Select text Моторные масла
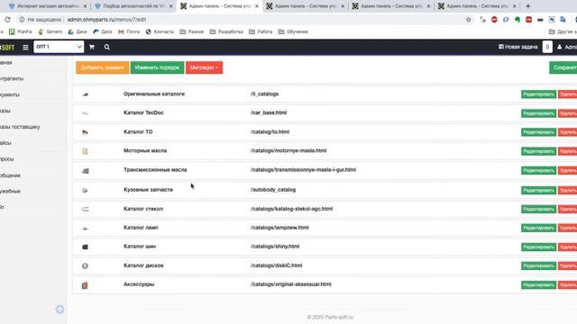This screenshot has width=577, height=324. click(145, 150)
